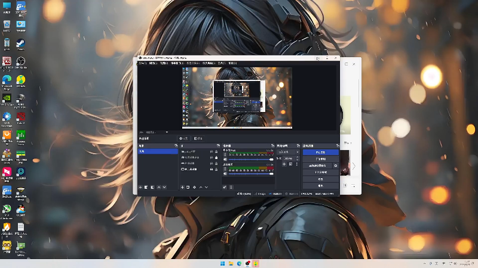The image size is (478, 268).
Task: Mute the upper mixer channel speaker icon
Action: pyautogui.click(x=225, y=160)
